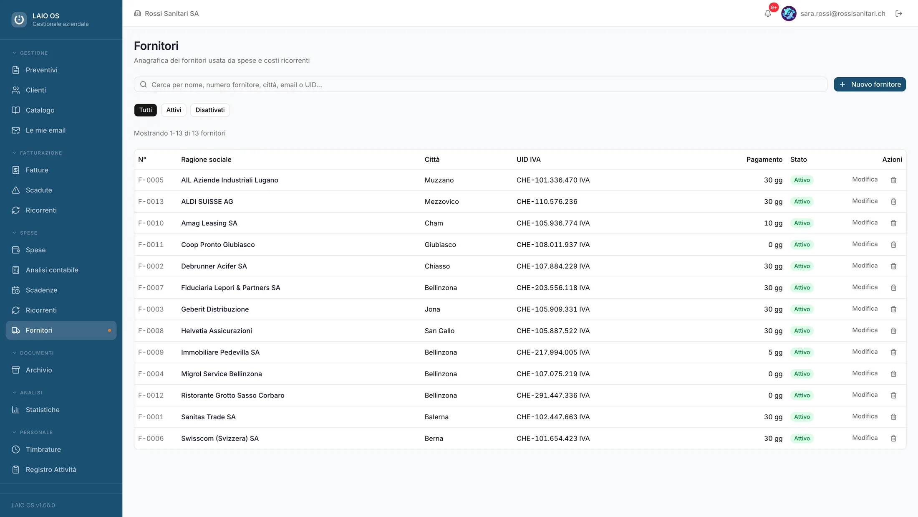Click the search magnifier icon
The width and height of the screenshot is (918, 517).
[x=143, y=84]
